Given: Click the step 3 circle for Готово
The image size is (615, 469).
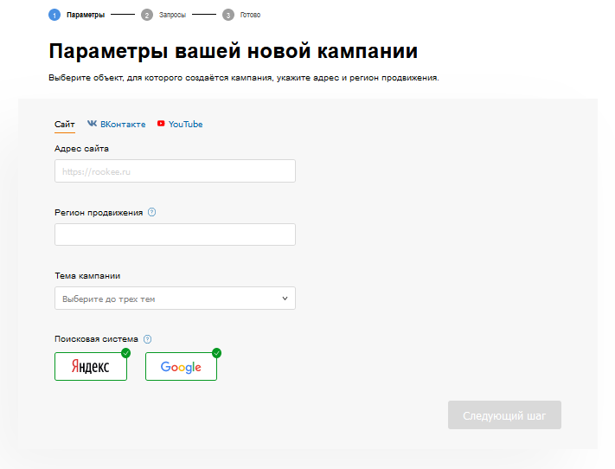Looking at the screenshot, I should tap(227, 15).
